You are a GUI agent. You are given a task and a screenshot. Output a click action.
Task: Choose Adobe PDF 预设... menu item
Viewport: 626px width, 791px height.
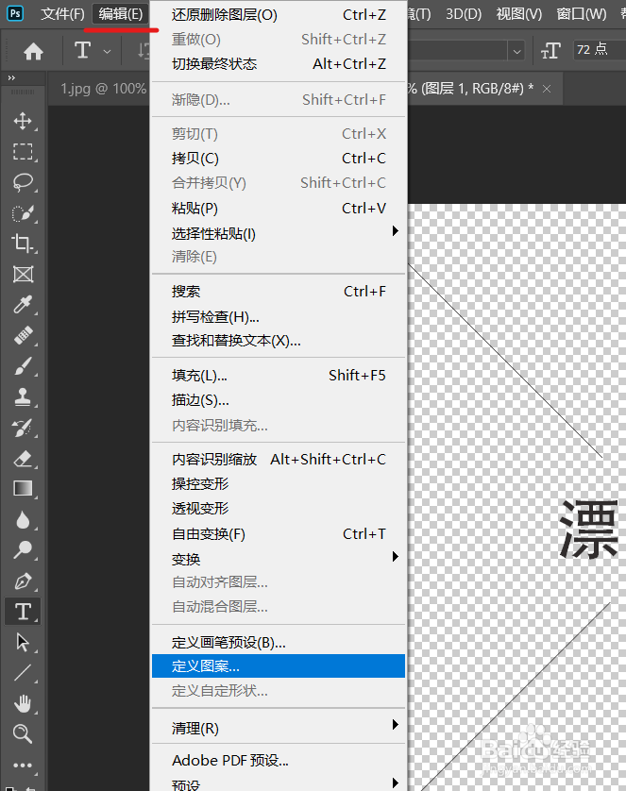(278, 760)
